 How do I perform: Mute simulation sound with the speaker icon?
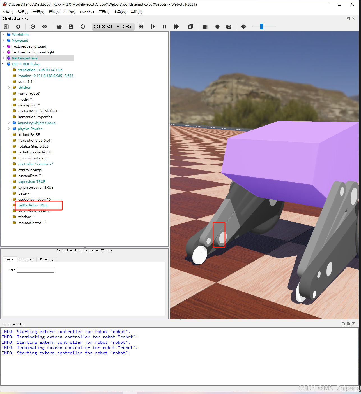click(x=243, y=27)
